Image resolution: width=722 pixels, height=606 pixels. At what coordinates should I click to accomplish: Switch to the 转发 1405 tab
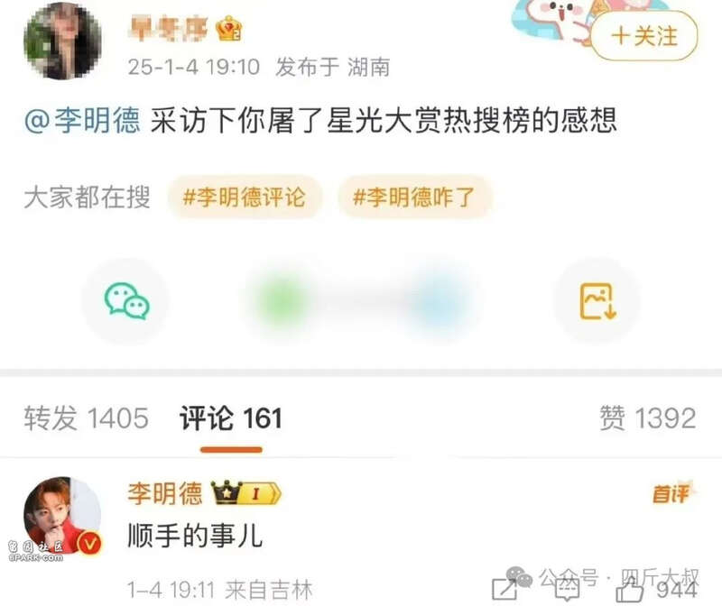(86, 418)
